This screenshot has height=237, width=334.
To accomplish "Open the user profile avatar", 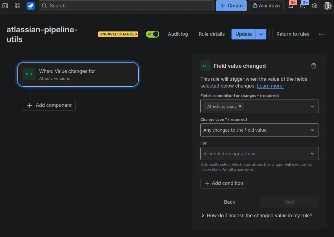I will 327,6.
